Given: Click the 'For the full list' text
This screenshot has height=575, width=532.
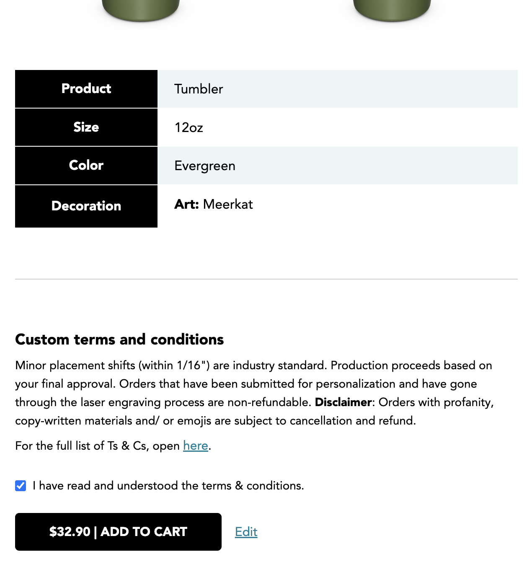Looking at the screenshot, I should (x=97, y=445).
